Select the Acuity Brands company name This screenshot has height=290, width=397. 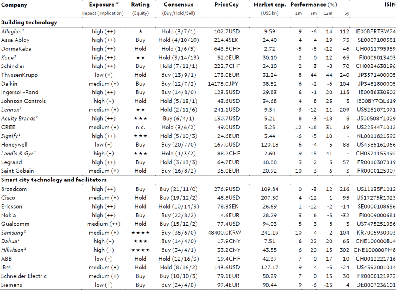click(x=19, y=119)
